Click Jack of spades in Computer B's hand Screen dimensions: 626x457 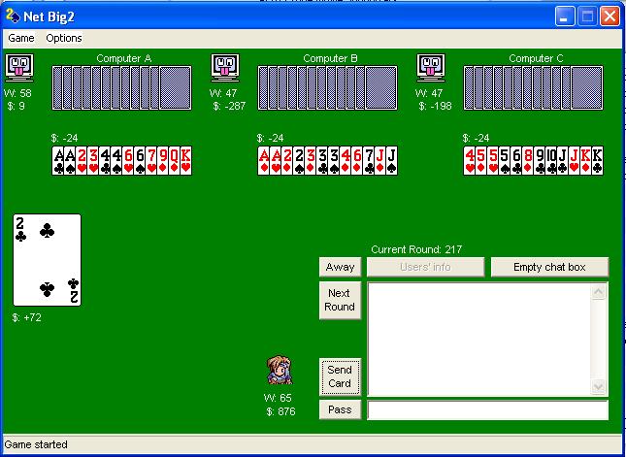pos(392,160)
